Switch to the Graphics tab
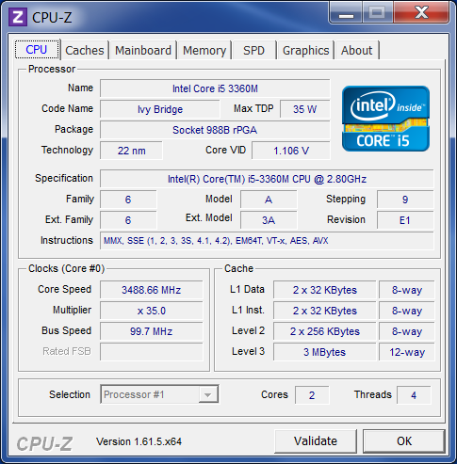The height and width of the screenshot is (464, 457). pyautogui.click(x=306, y=50)
